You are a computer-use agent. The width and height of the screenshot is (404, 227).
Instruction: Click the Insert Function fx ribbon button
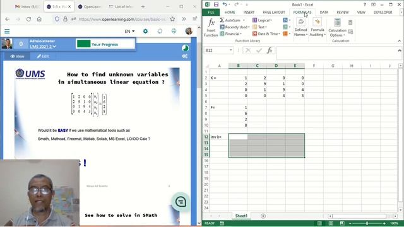pos(211,27)
